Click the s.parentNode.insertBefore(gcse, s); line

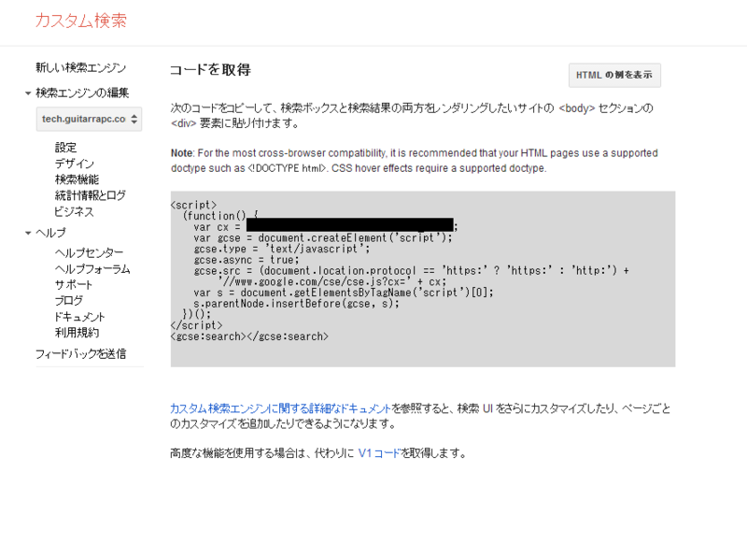point(296,304)
